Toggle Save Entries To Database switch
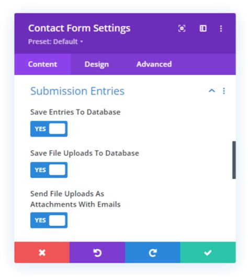The height and width of the screenshot is (277, 248). (x=49, y=129)
